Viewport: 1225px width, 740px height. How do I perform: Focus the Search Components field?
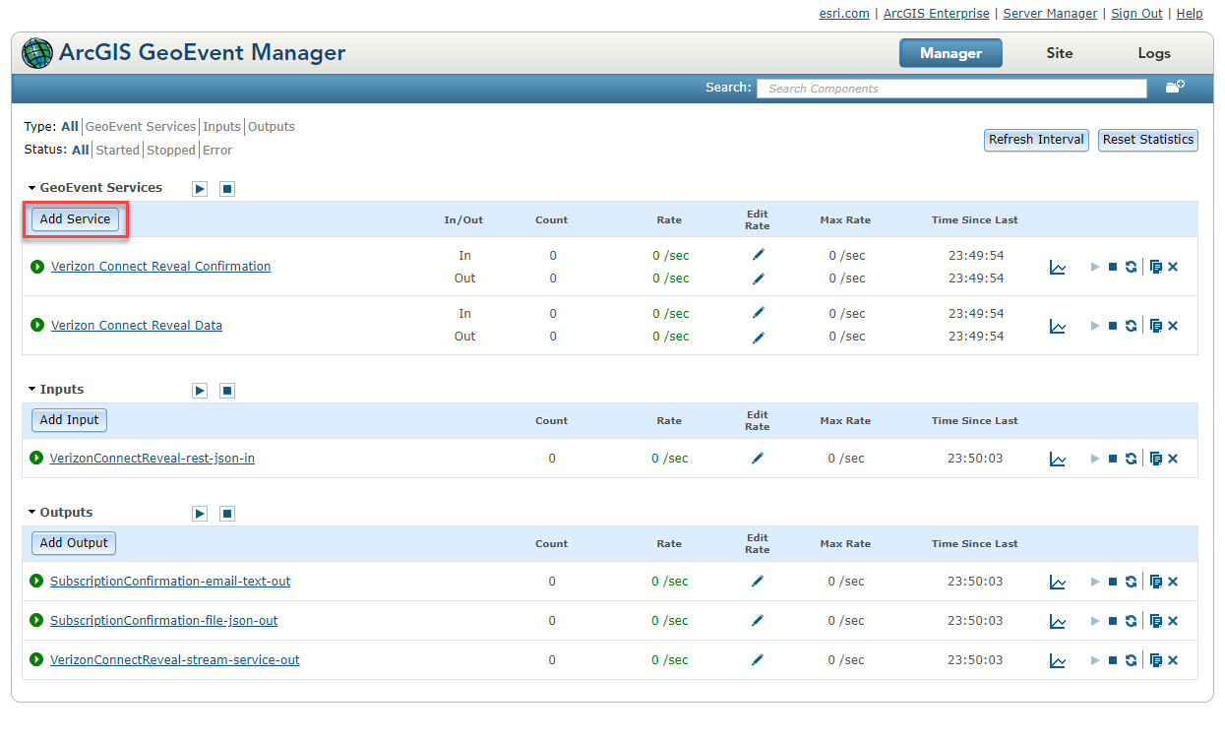click(x=951, y=89)
